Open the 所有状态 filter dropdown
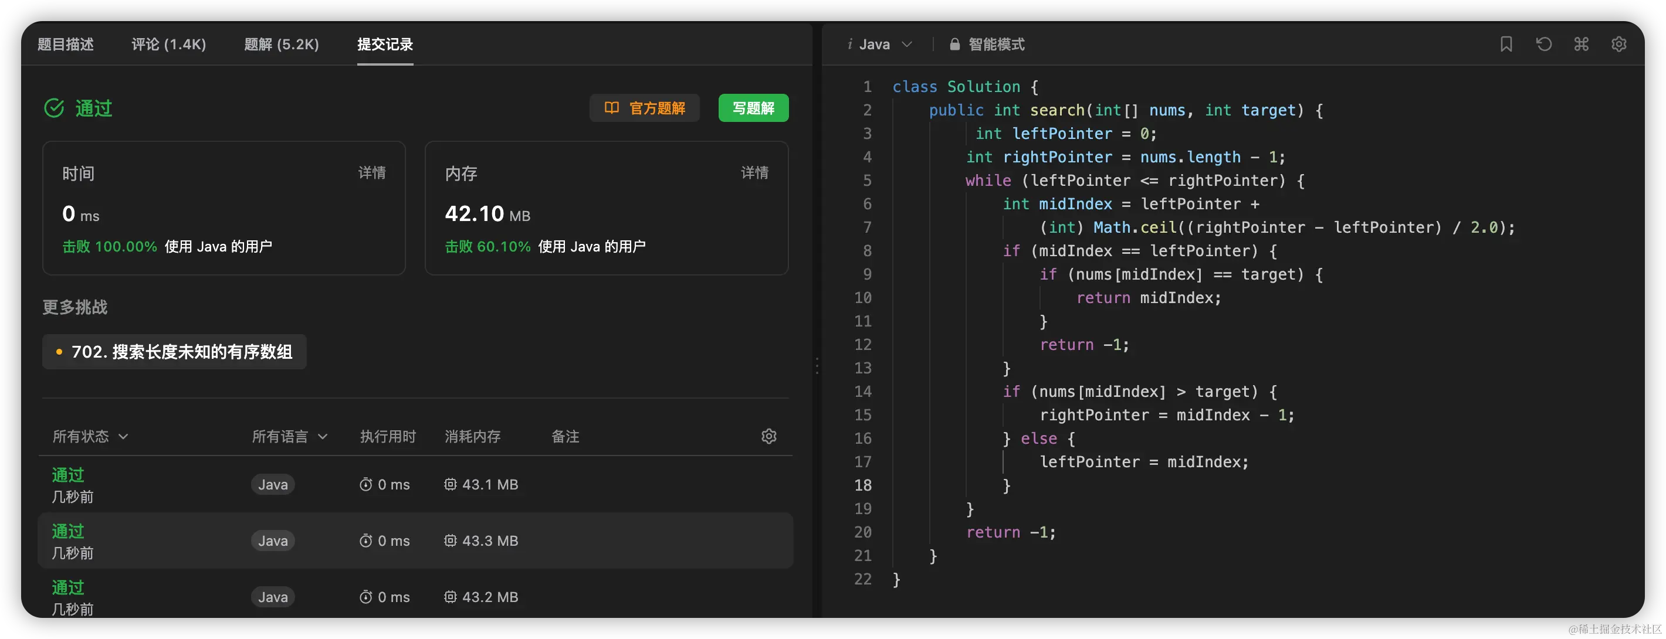1666x639 pixels. click(x=90, y=436)
